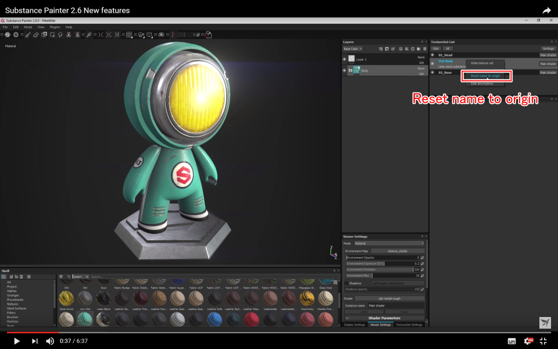Click the filter icon in Shelf search bar

tap(61, 277)
